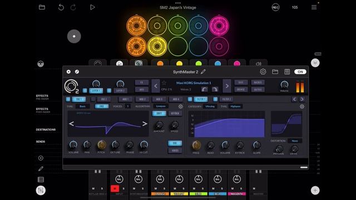Click the FX button in SynthMaster
Viewport: 356px width, 200px height.
142,82
